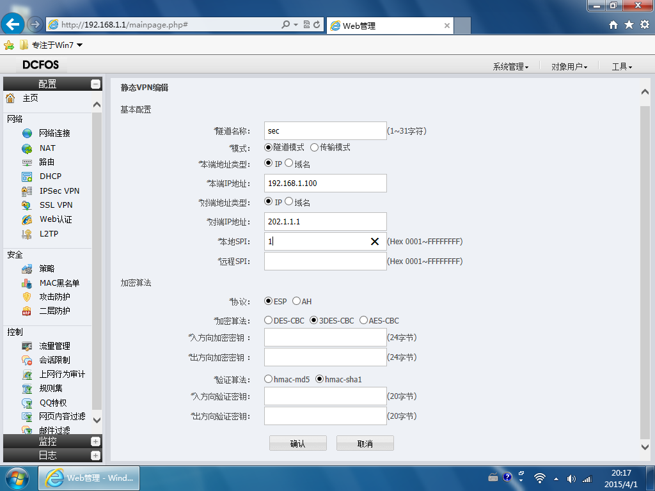Image resolution: width=655 pixels, height=491 pixels.
Task: Click the 路由 routing icon
Action: pyautogui.click(x=27, y=162)
